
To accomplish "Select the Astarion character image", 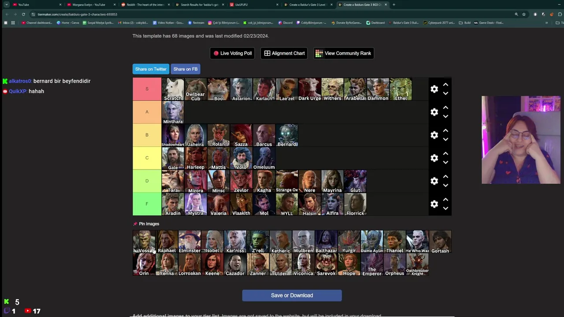I will pyautogui.click(x=241, y=89).
